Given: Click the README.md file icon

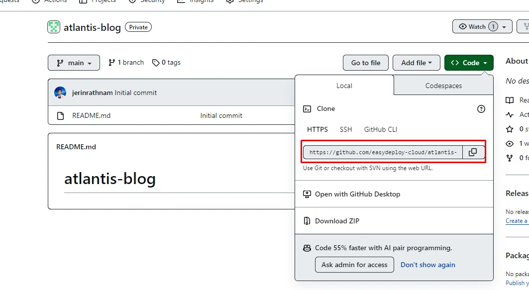Looking at the screenshot, I should (60, 116).
